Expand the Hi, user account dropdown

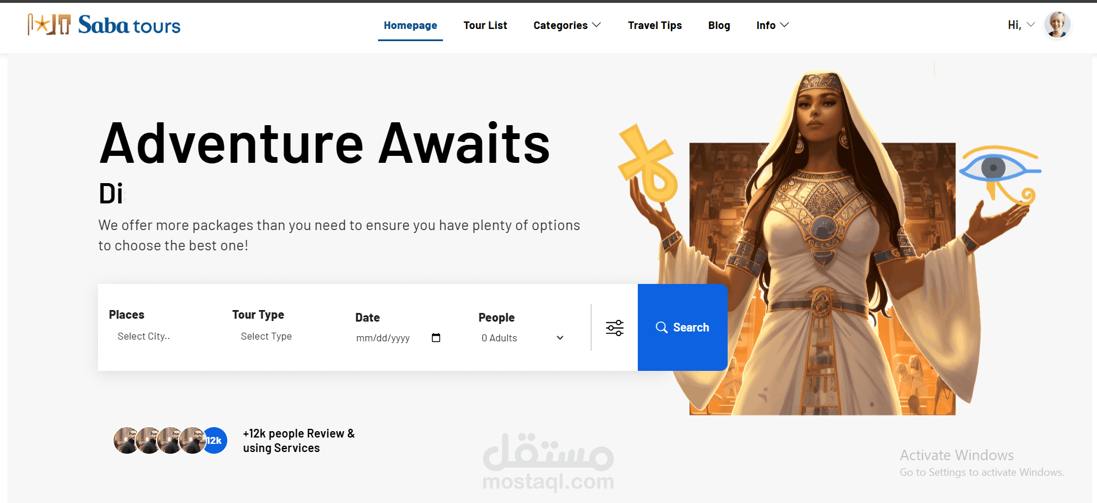pos(1021,25)
